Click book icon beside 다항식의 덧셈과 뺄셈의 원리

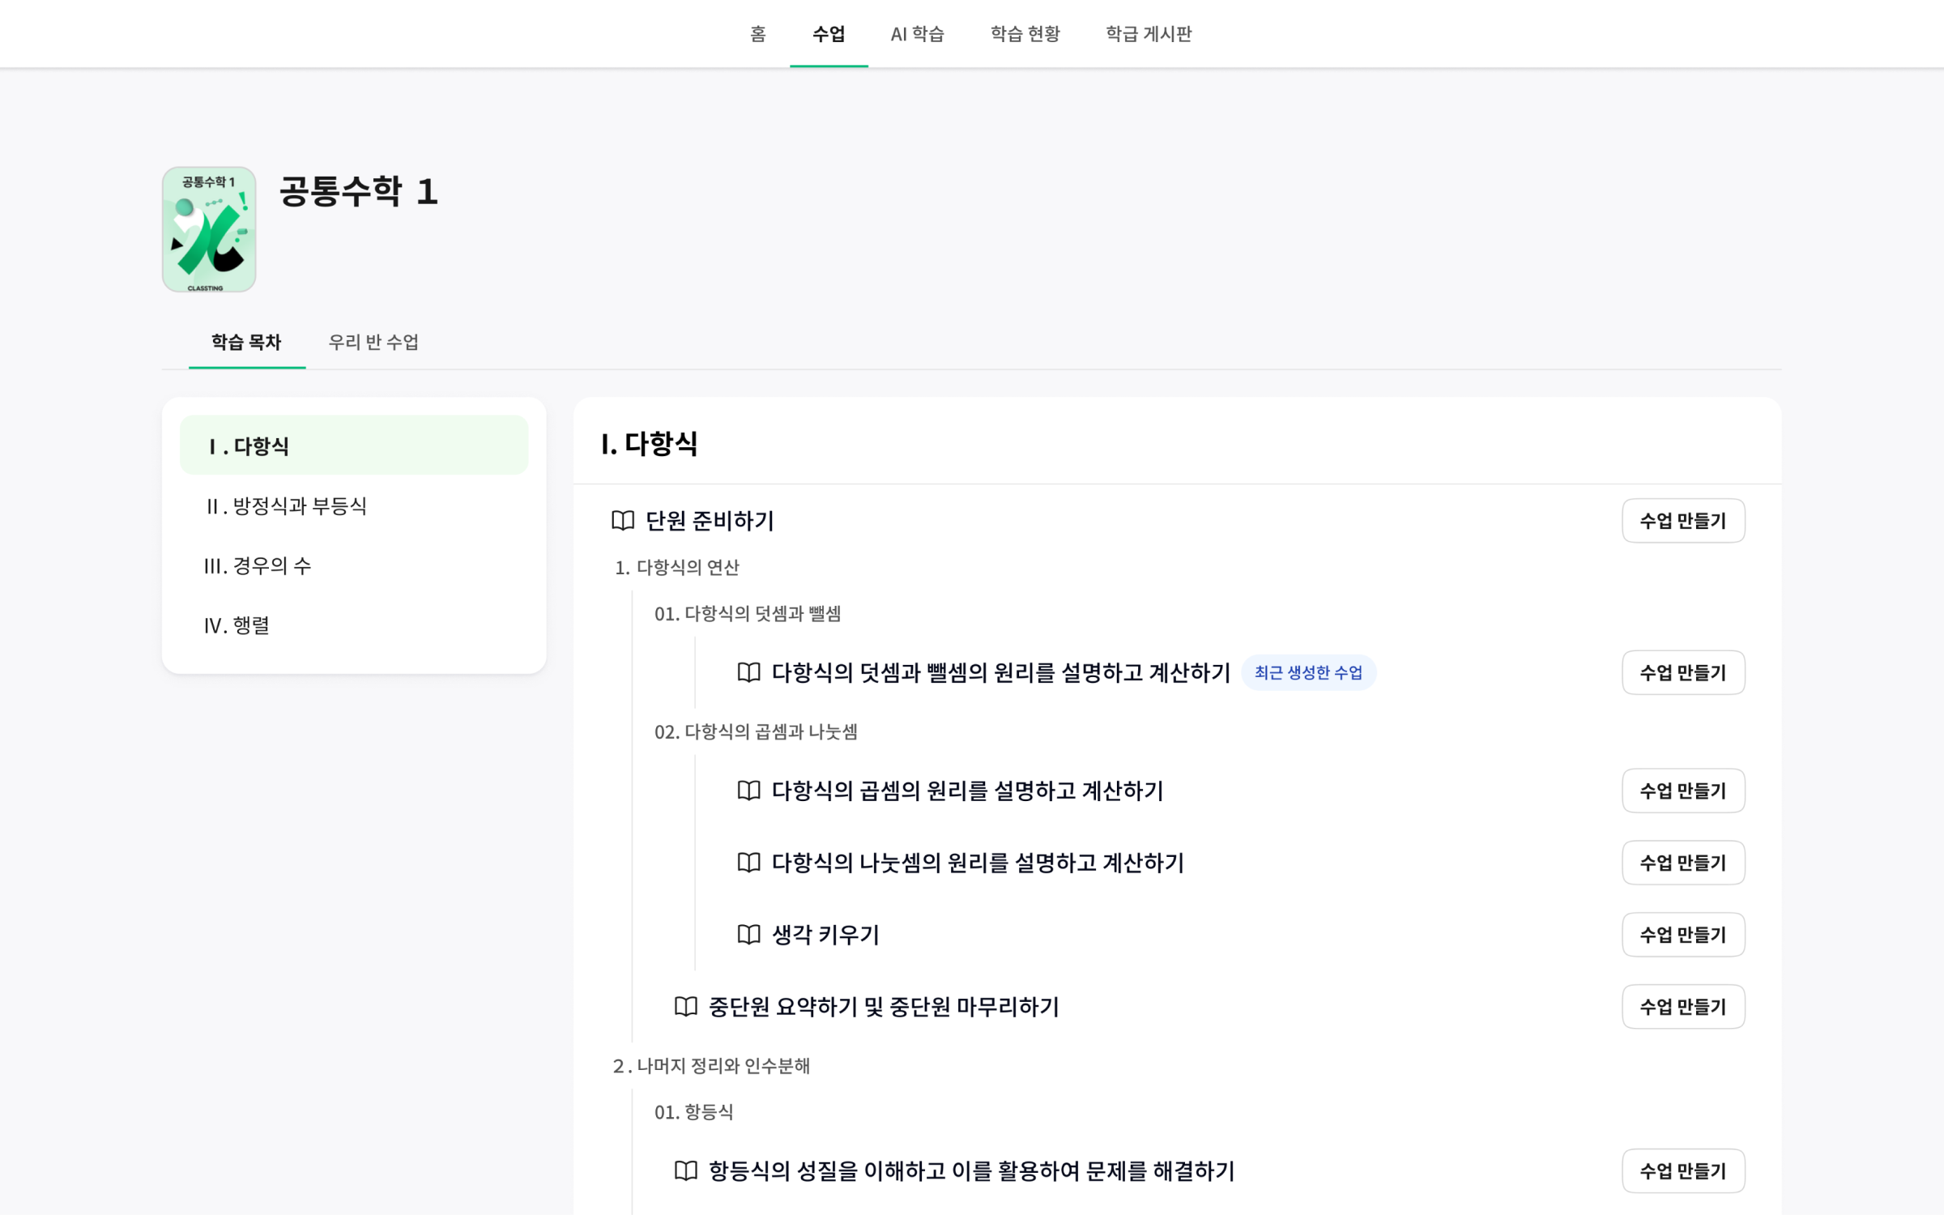point(748,672)
